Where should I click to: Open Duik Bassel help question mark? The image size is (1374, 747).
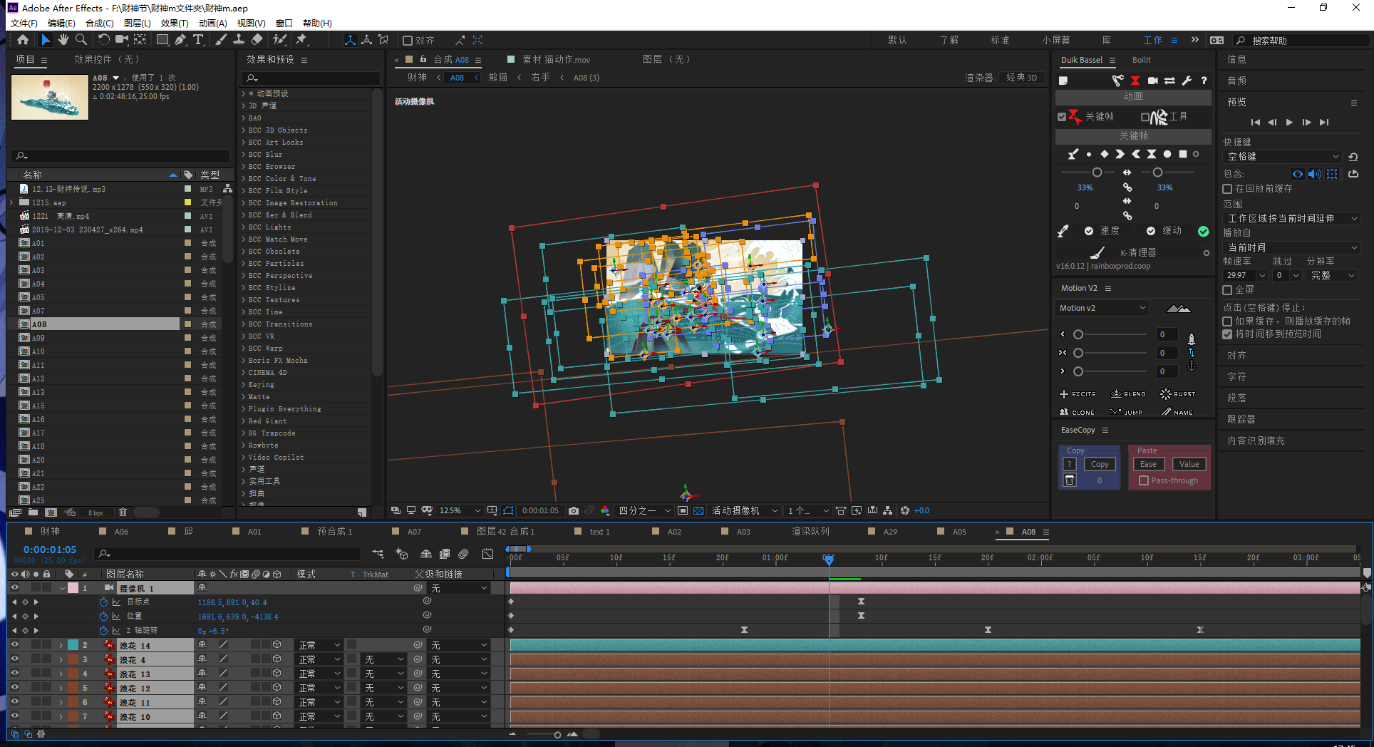1204,81
